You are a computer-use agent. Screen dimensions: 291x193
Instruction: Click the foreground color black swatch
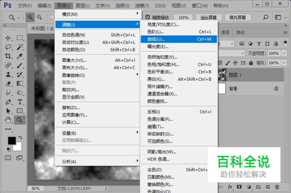tap(11, 140)
